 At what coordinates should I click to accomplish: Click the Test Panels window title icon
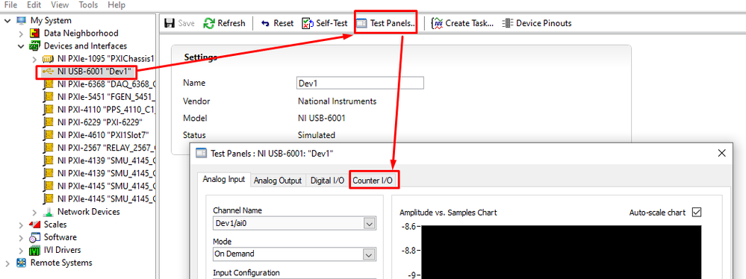(202, 153)
